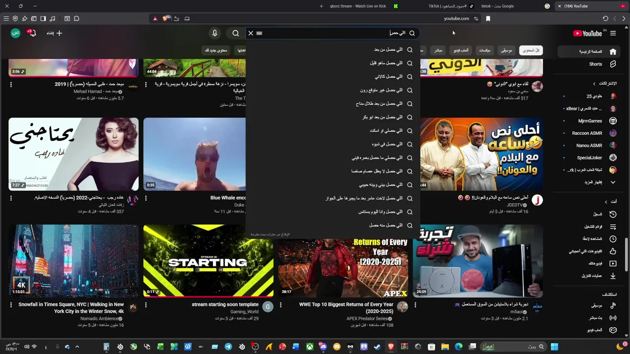Open the Nanou ASMR subscription channel
This screenshot has height=354, width=630.
[x=589, y=146]
